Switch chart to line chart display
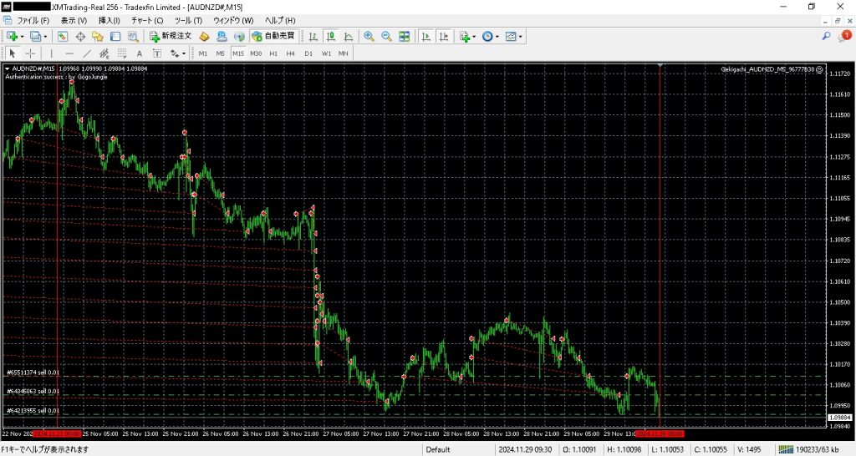This screenshot has height=456, width=856. [x=349, y=36]
